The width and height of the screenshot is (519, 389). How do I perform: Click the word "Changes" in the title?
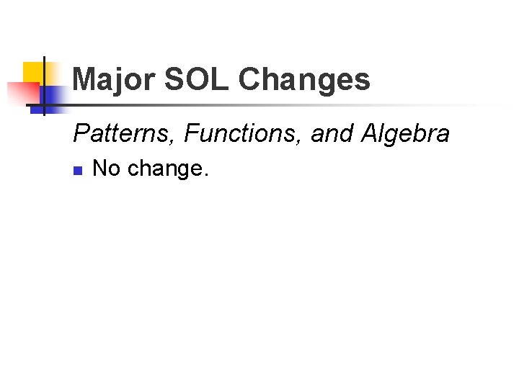coord(304,79)
